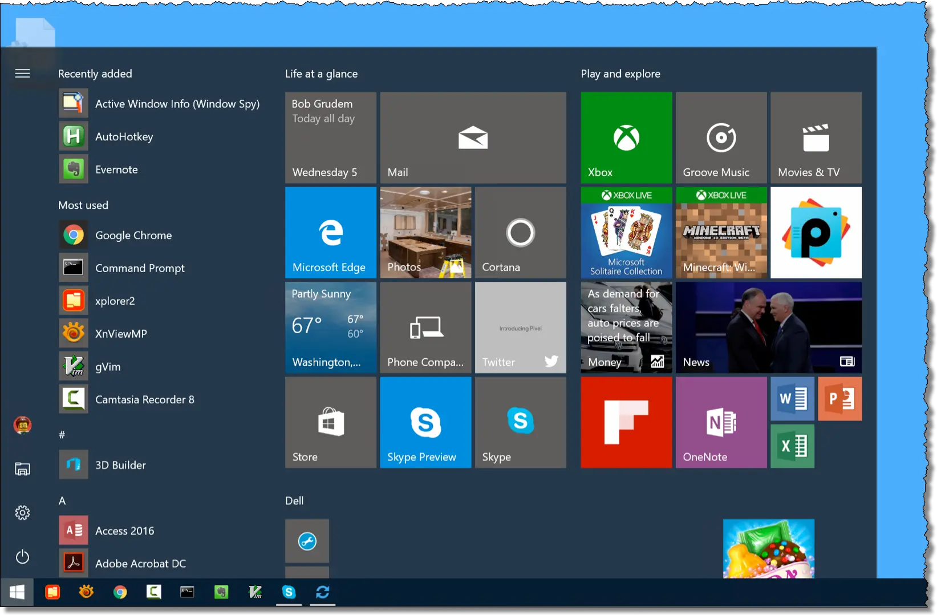Launch OneNote tile
Viewport: 937px width, 615px height.
click(x=721, y=422)
